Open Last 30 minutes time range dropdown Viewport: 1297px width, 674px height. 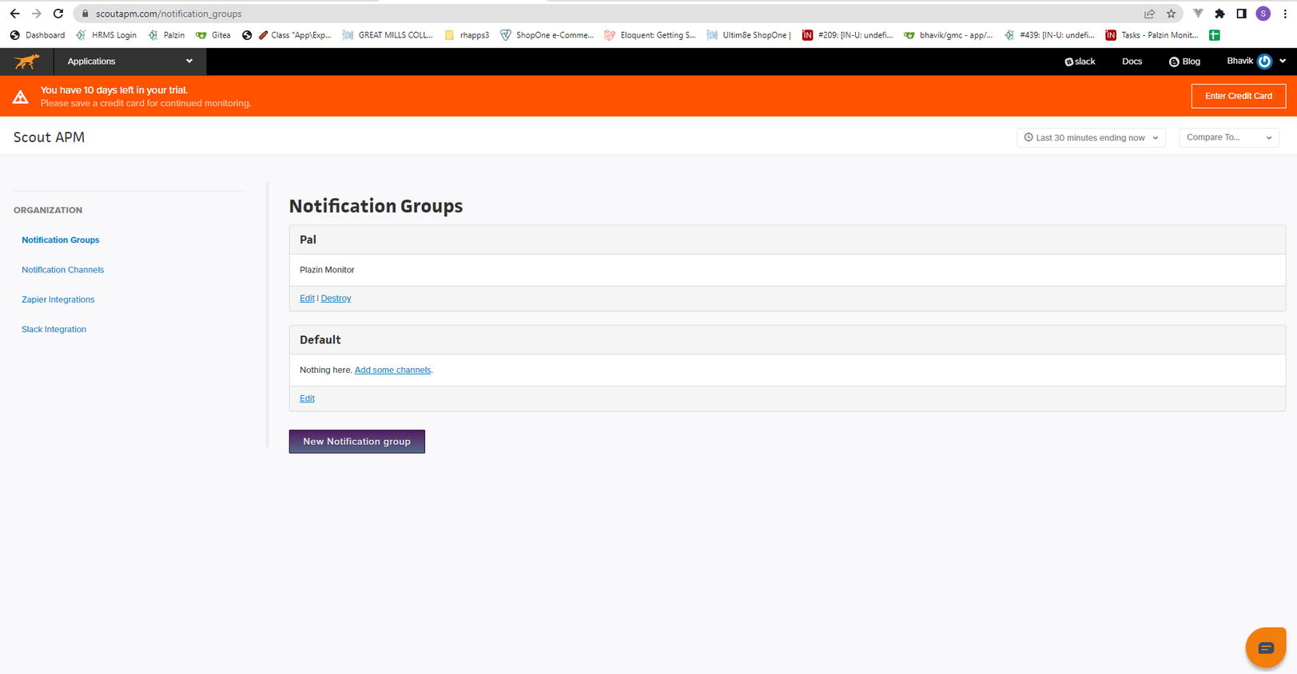[x=1091, y=137]
